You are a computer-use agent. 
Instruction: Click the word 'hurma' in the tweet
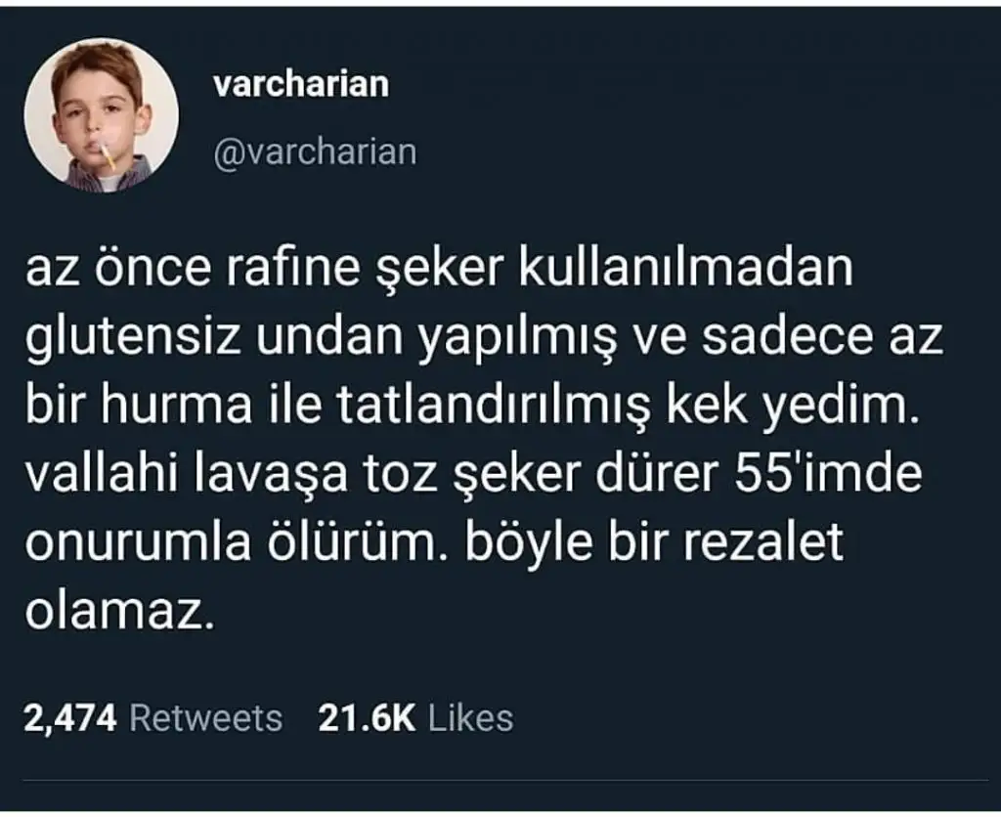pos(177,406)
